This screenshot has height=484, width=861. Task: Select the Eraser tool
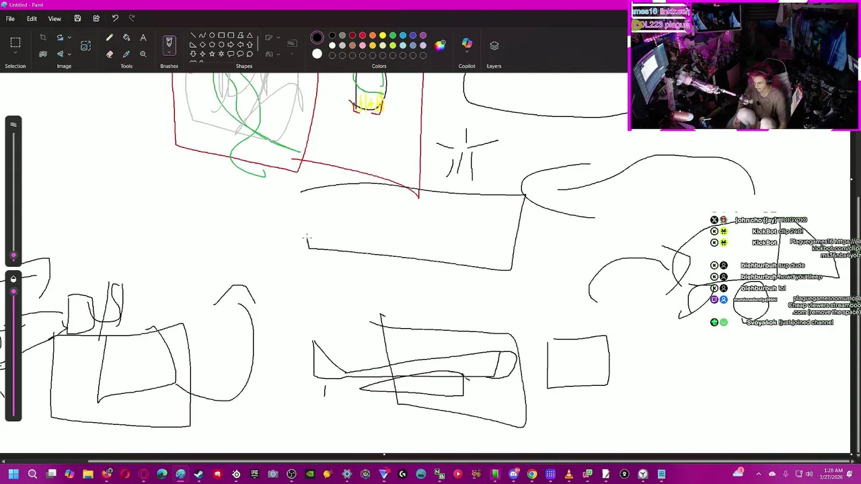pos(110,54)
